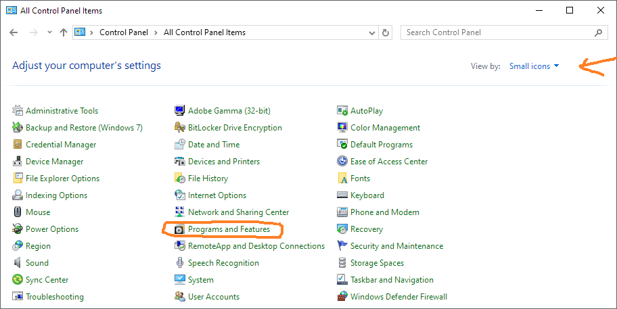The image size is (617, 309).
Task: Click the Speech Recognition microphone icon
Action: point(180,262)
